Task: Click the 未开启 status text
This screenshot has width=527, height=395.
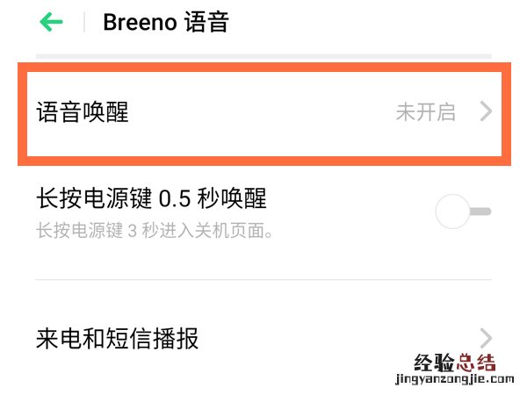Action: pos(425,112)
